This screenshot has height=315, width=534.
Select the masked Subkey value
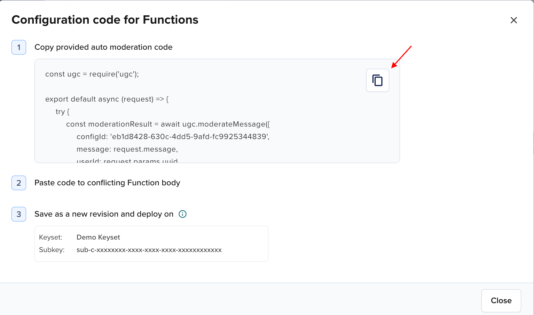pyautogui.click(x=149, y=250)
